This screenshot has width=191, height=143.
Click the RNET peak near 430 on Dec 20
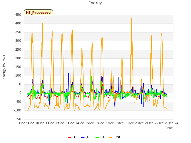(131, 18)
